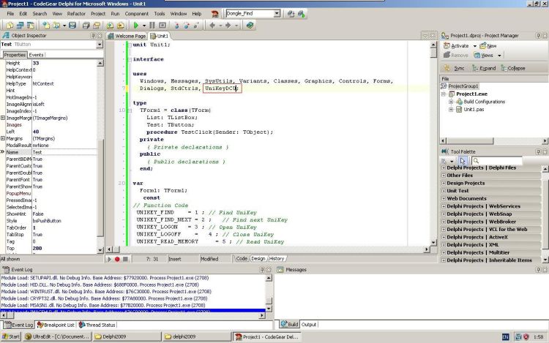Open the Component menu
Viewport: 549px width, 343px height.
pyautogui.click(x=137, y=14)
